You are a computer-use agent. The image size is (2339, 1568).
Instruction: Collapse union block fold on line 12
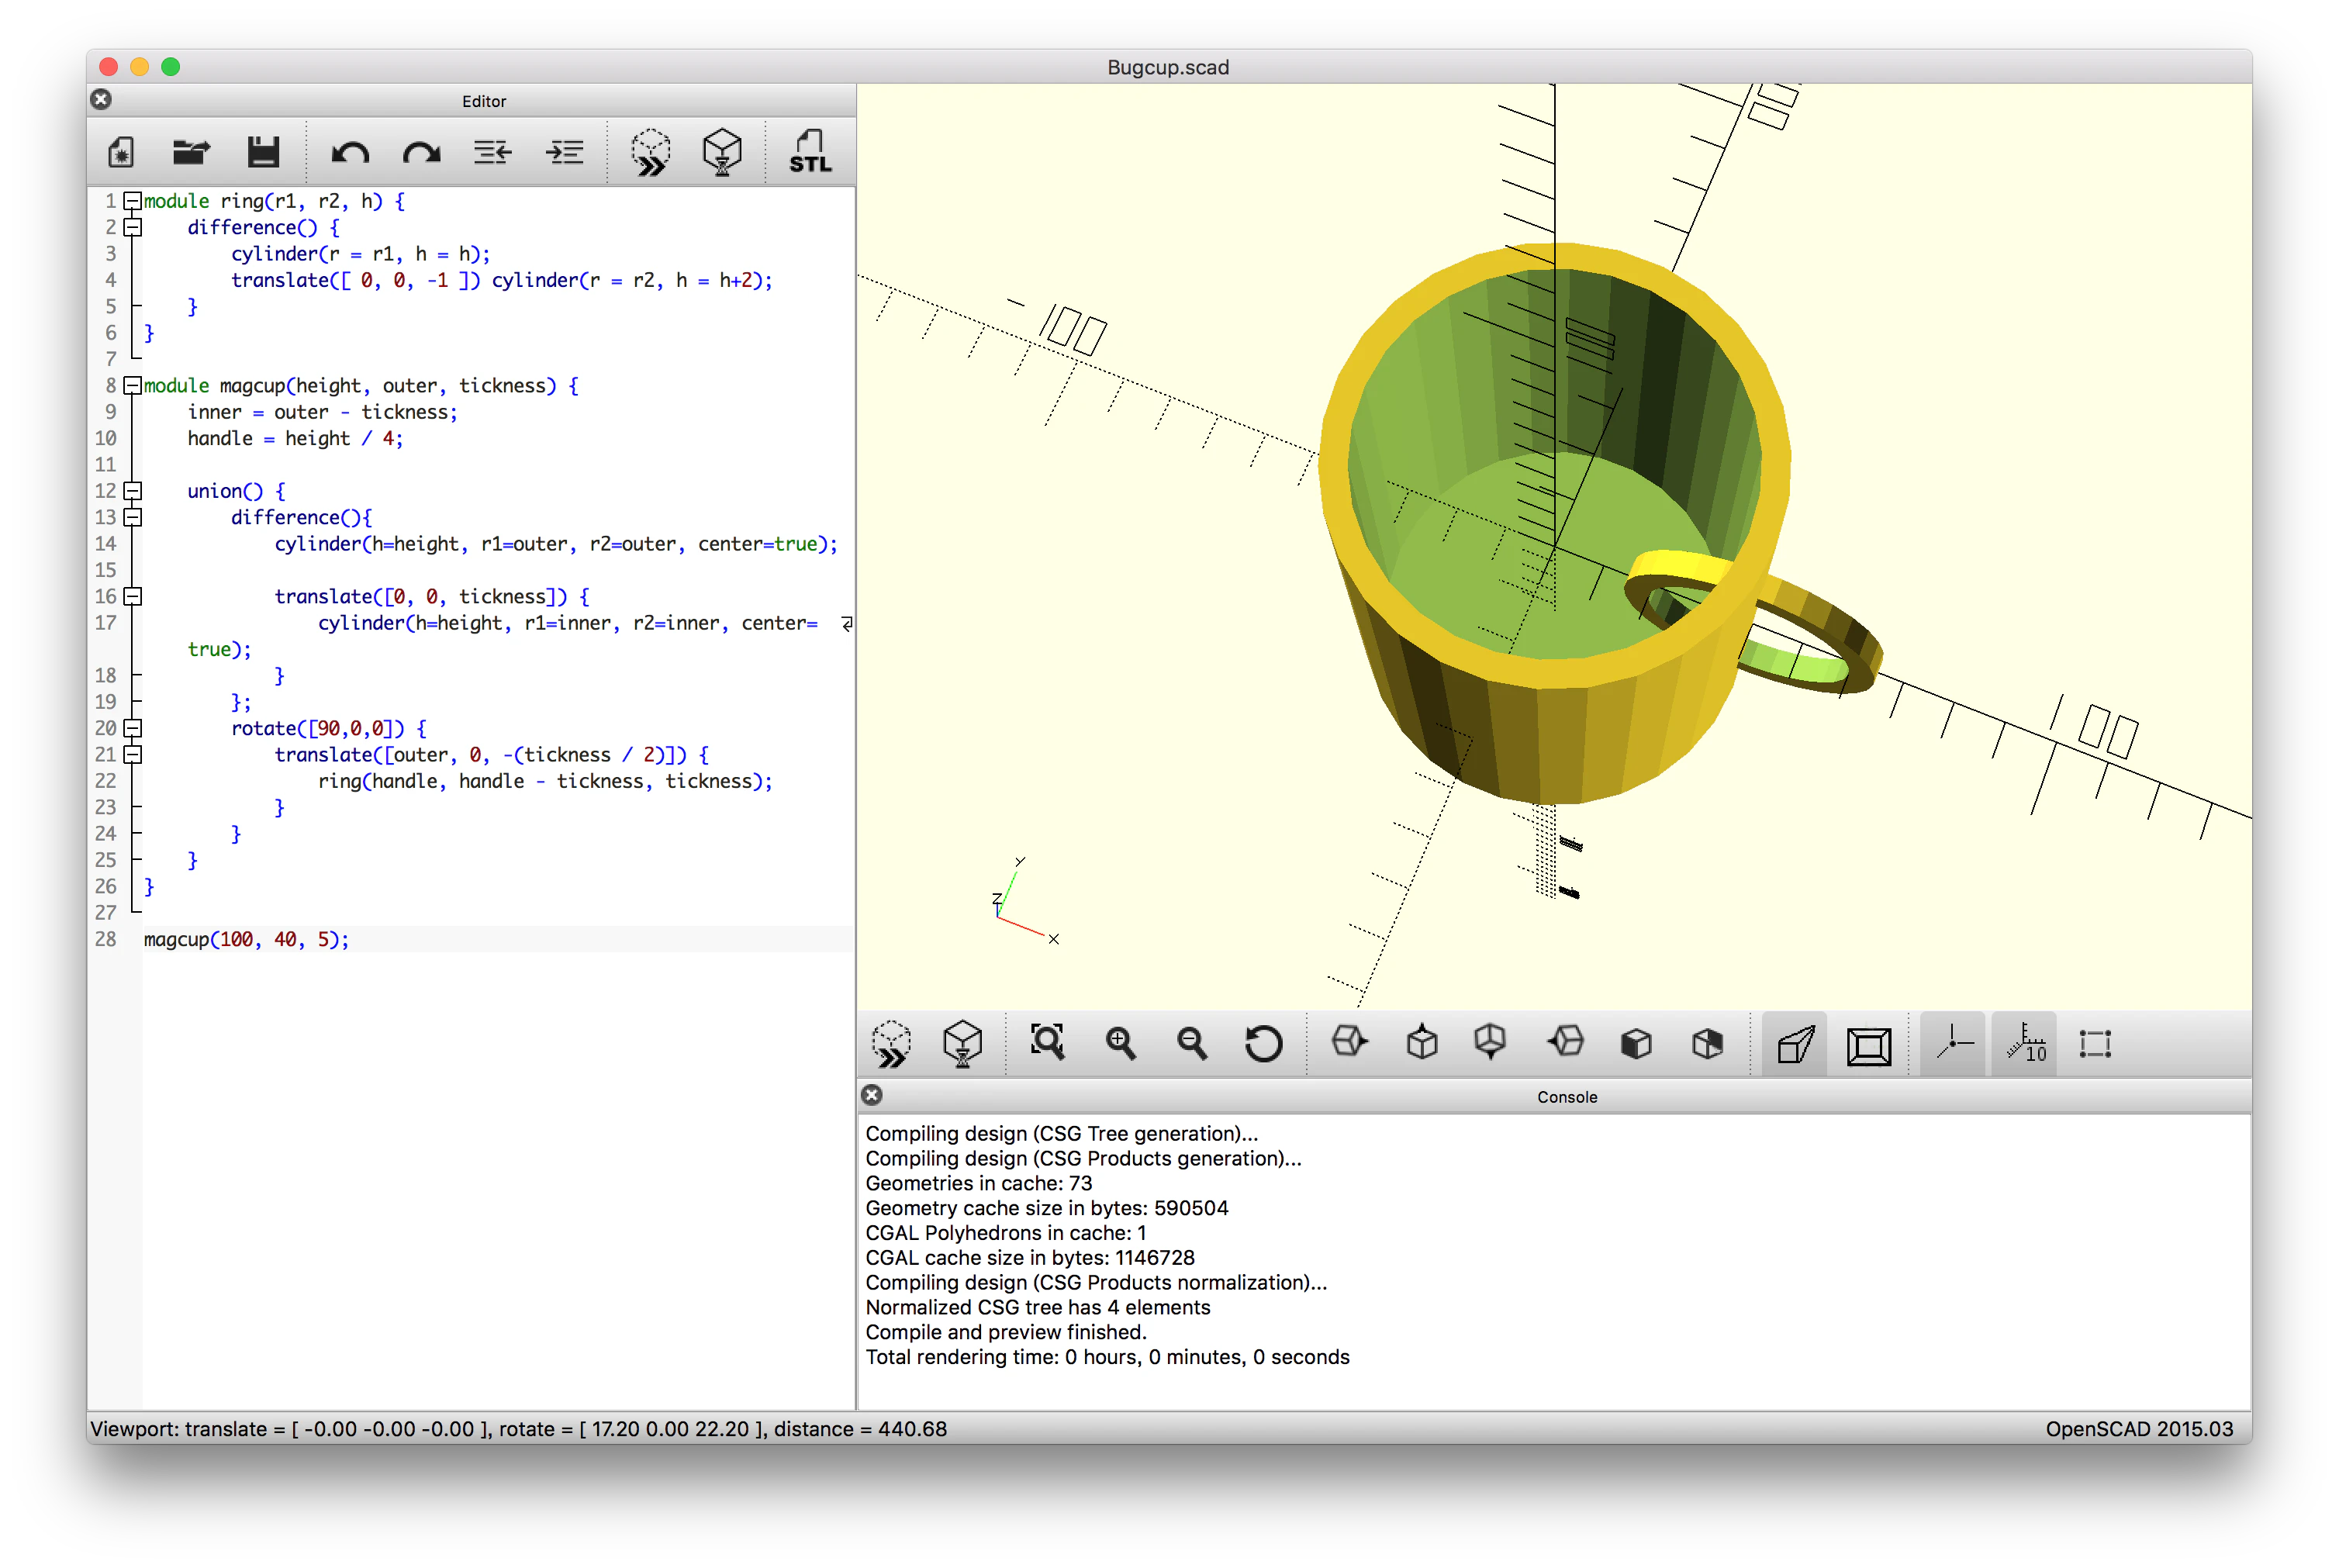[x=133, y=491]
